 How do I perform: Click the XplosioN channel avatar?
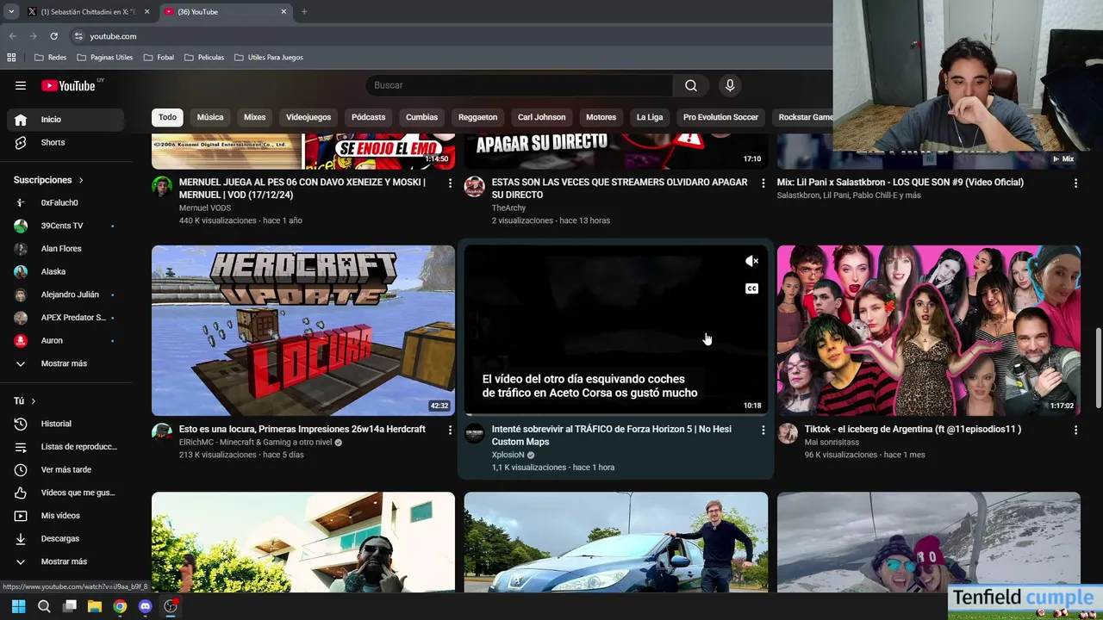click(x=475, y=433)
